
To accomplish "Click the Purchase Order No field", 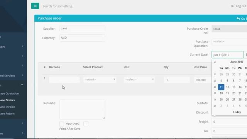I will 229,29.
